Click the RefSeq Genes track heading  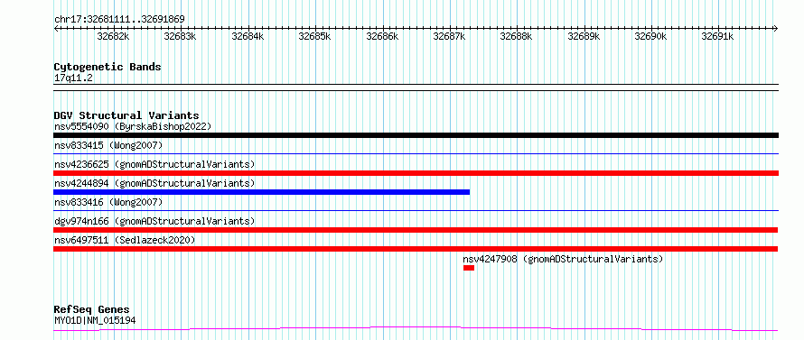click(91, 310)
